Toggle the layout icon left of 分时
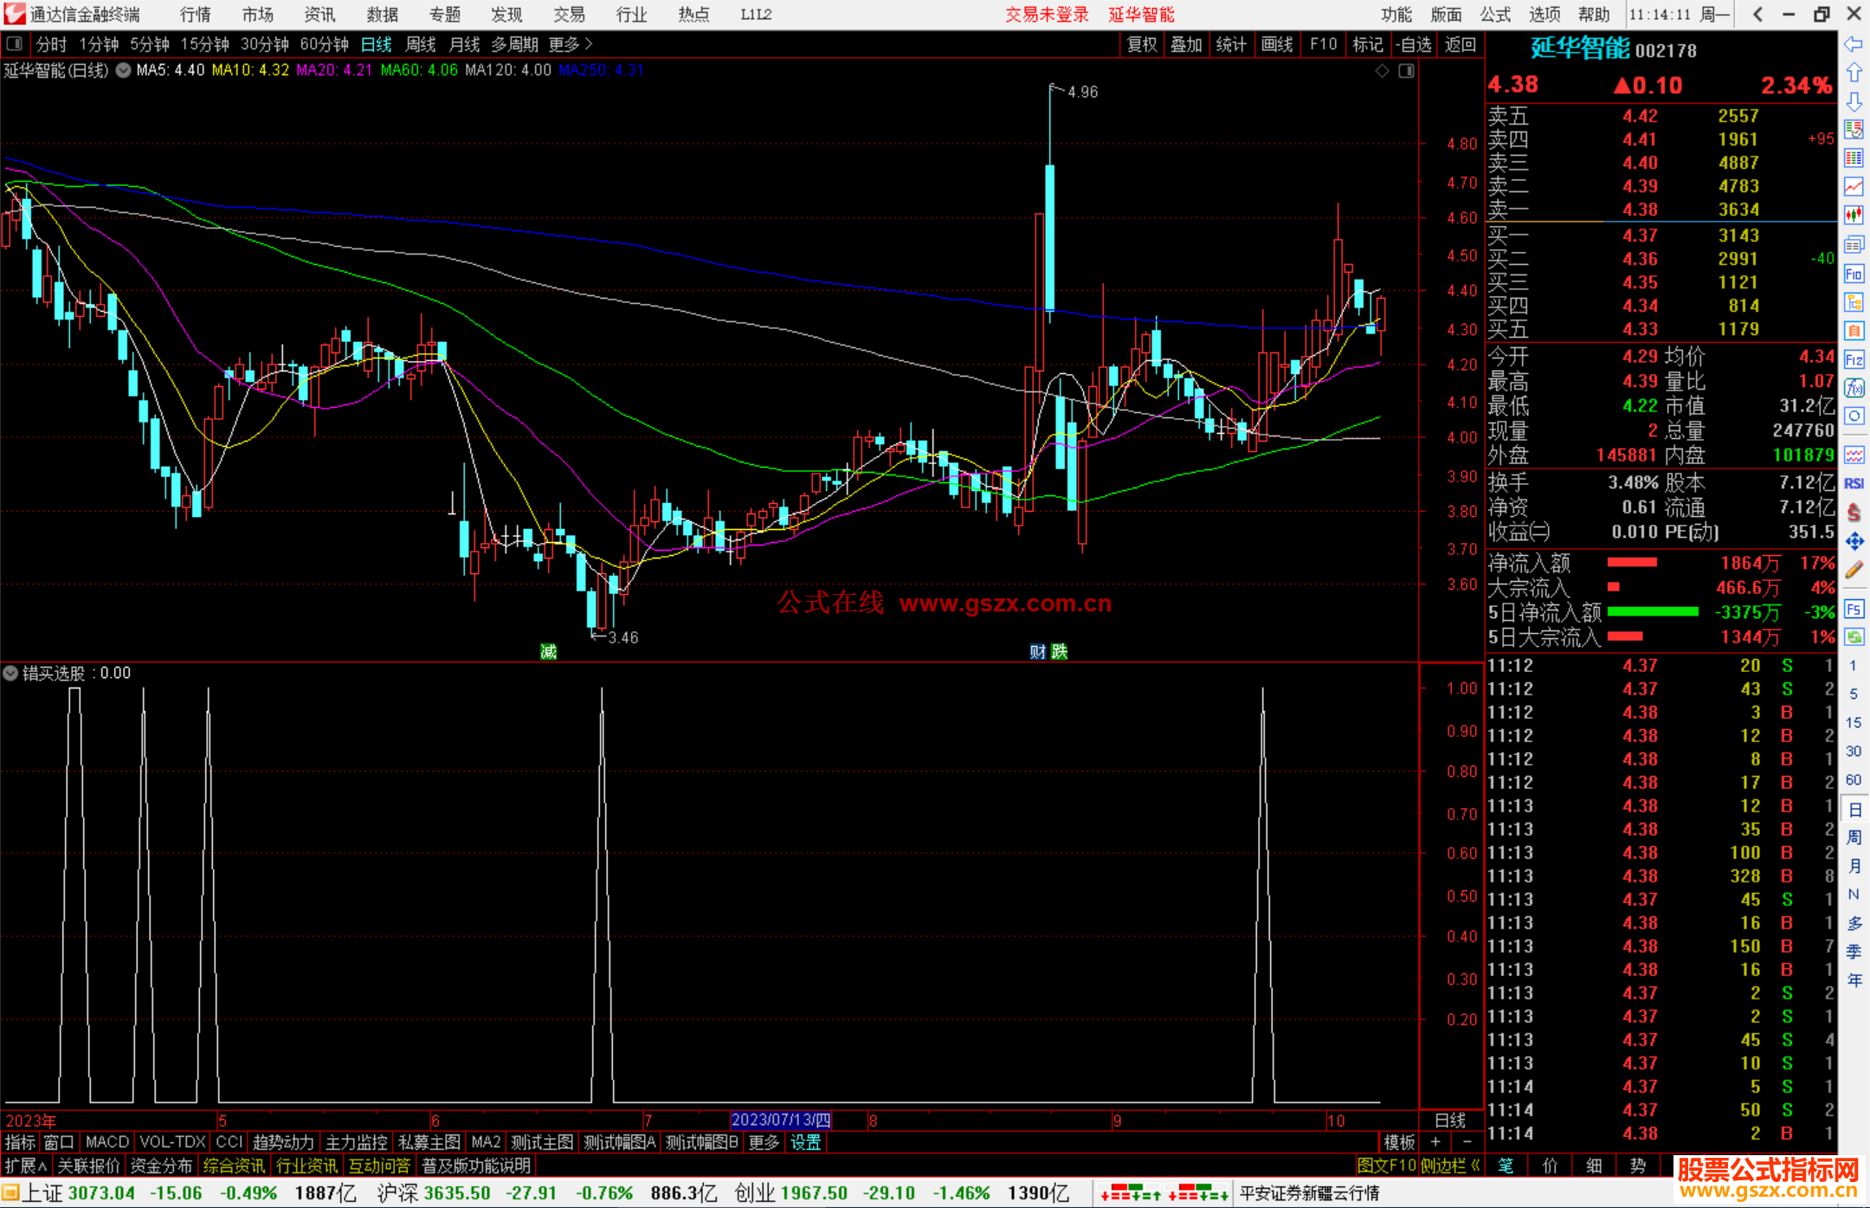 click(14, 43)
